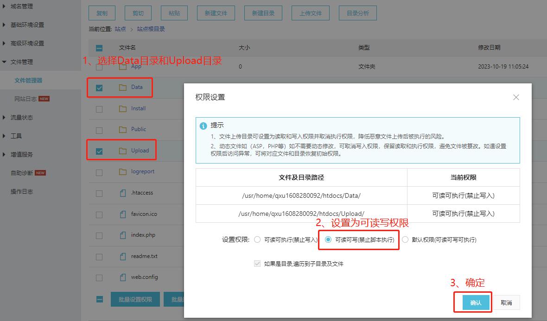Click the Upload folder icon
This screenshot has height=321, width=547.
pyautogui.click(x=123, y=151)
